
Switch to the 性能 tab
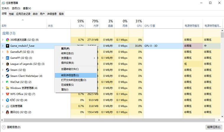point(11,14)
